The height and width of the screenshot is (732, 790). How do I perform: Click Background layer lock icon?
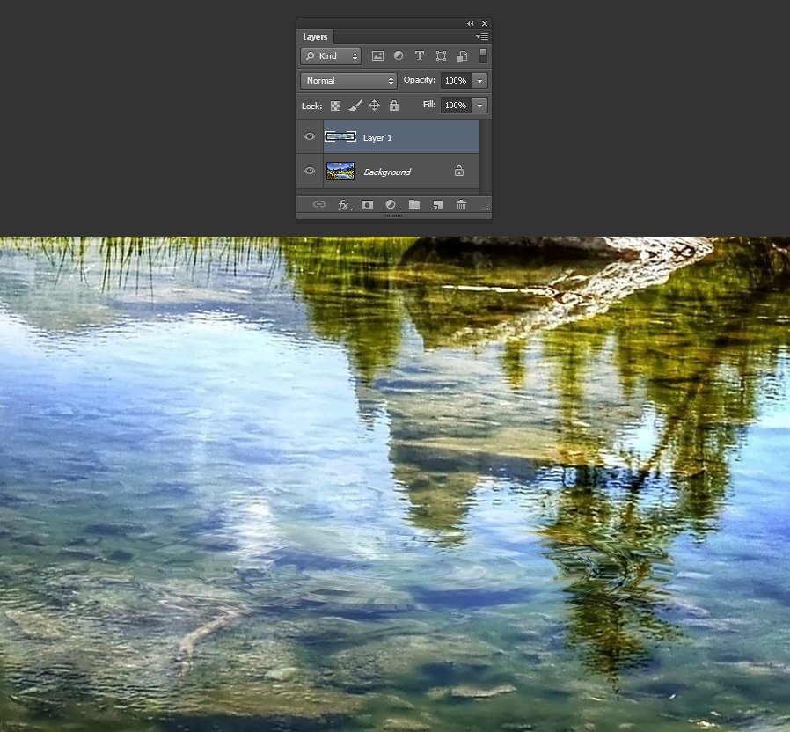point(459,171)
